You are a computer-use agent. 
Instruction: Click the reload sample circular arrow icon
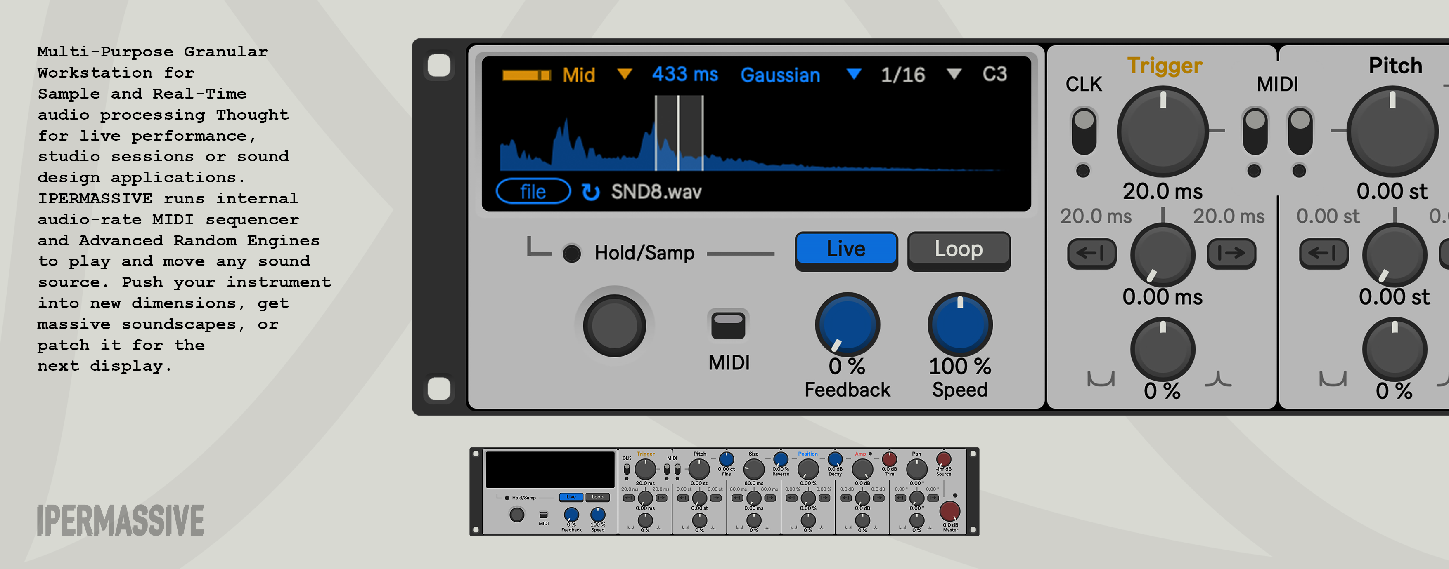[590, 192]
